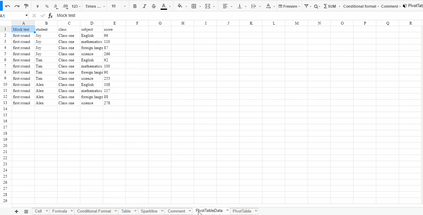The width and height of the screenshot is (423, 215).
Task: Activate the paint format brush
Action: (26, 6)
